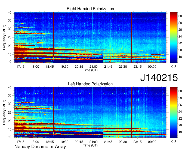Select the 'J140215' observation label

(159, 77)
